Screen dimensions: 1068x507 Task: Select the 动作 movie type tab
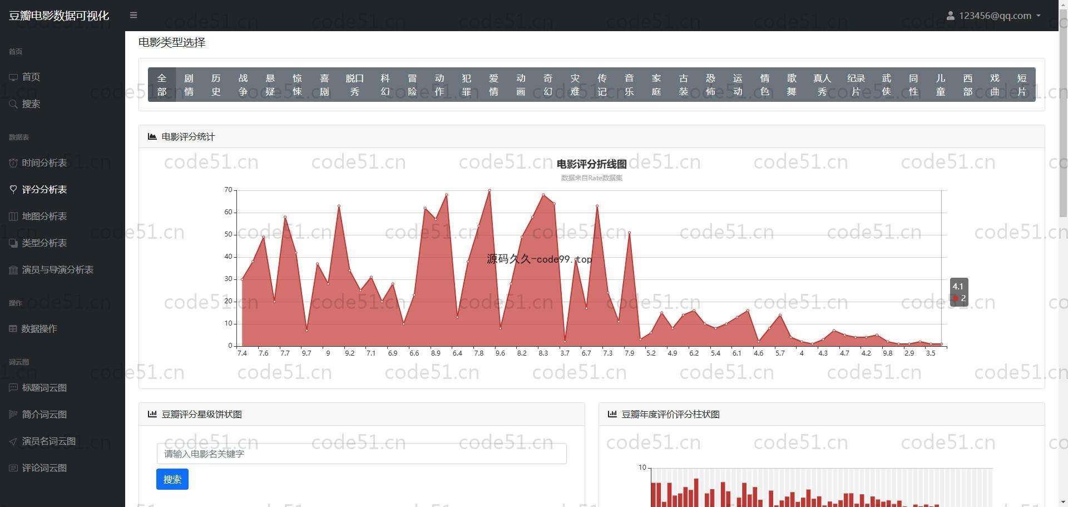439,85
